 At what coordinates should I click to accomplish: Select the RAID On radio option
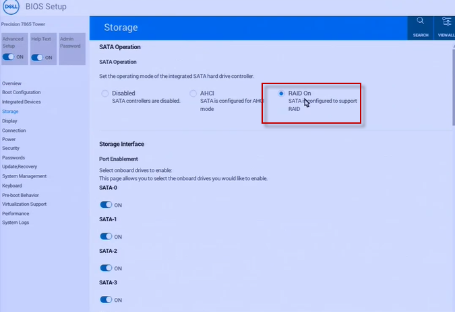point(281,93)
